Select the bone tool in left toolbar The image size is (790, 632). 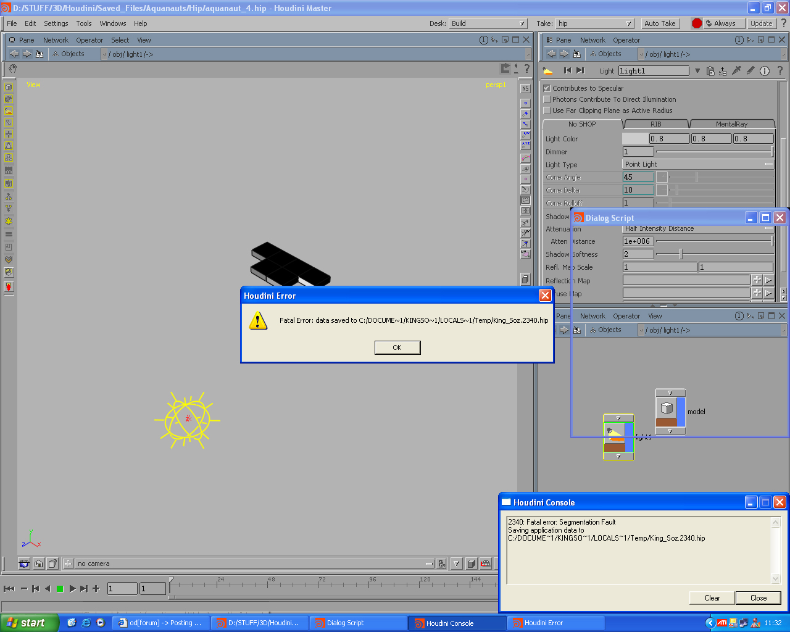9,122
